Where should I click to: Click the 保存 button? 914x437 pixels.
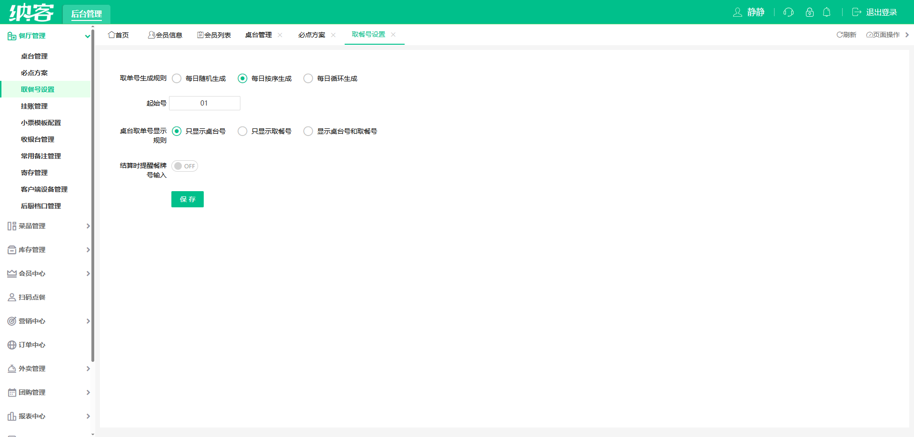pyautogui.click(x=188, y=199)
